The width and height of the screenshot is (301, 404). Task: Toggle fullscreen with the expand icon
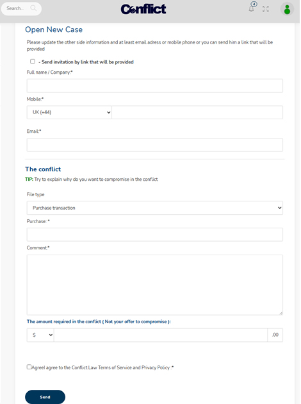(266, 9)
